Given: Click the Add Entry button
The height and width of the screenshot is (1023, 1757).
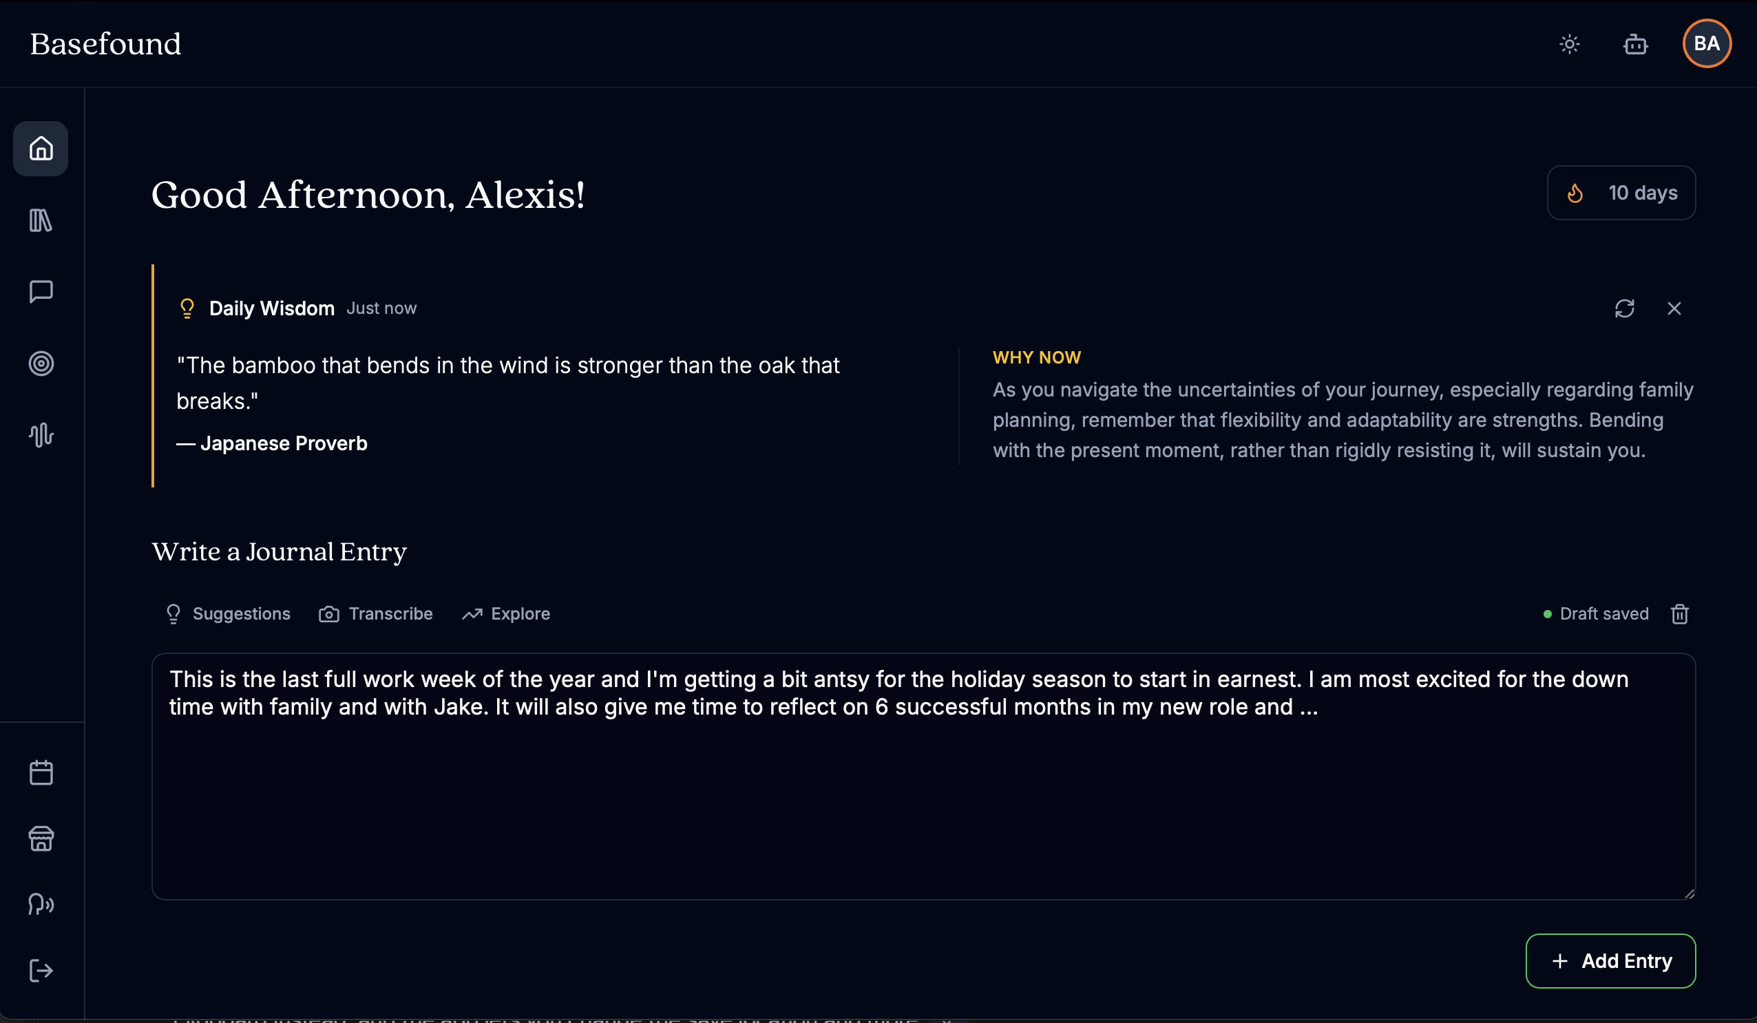Looking at the screenshot, I should point(1610,961).
